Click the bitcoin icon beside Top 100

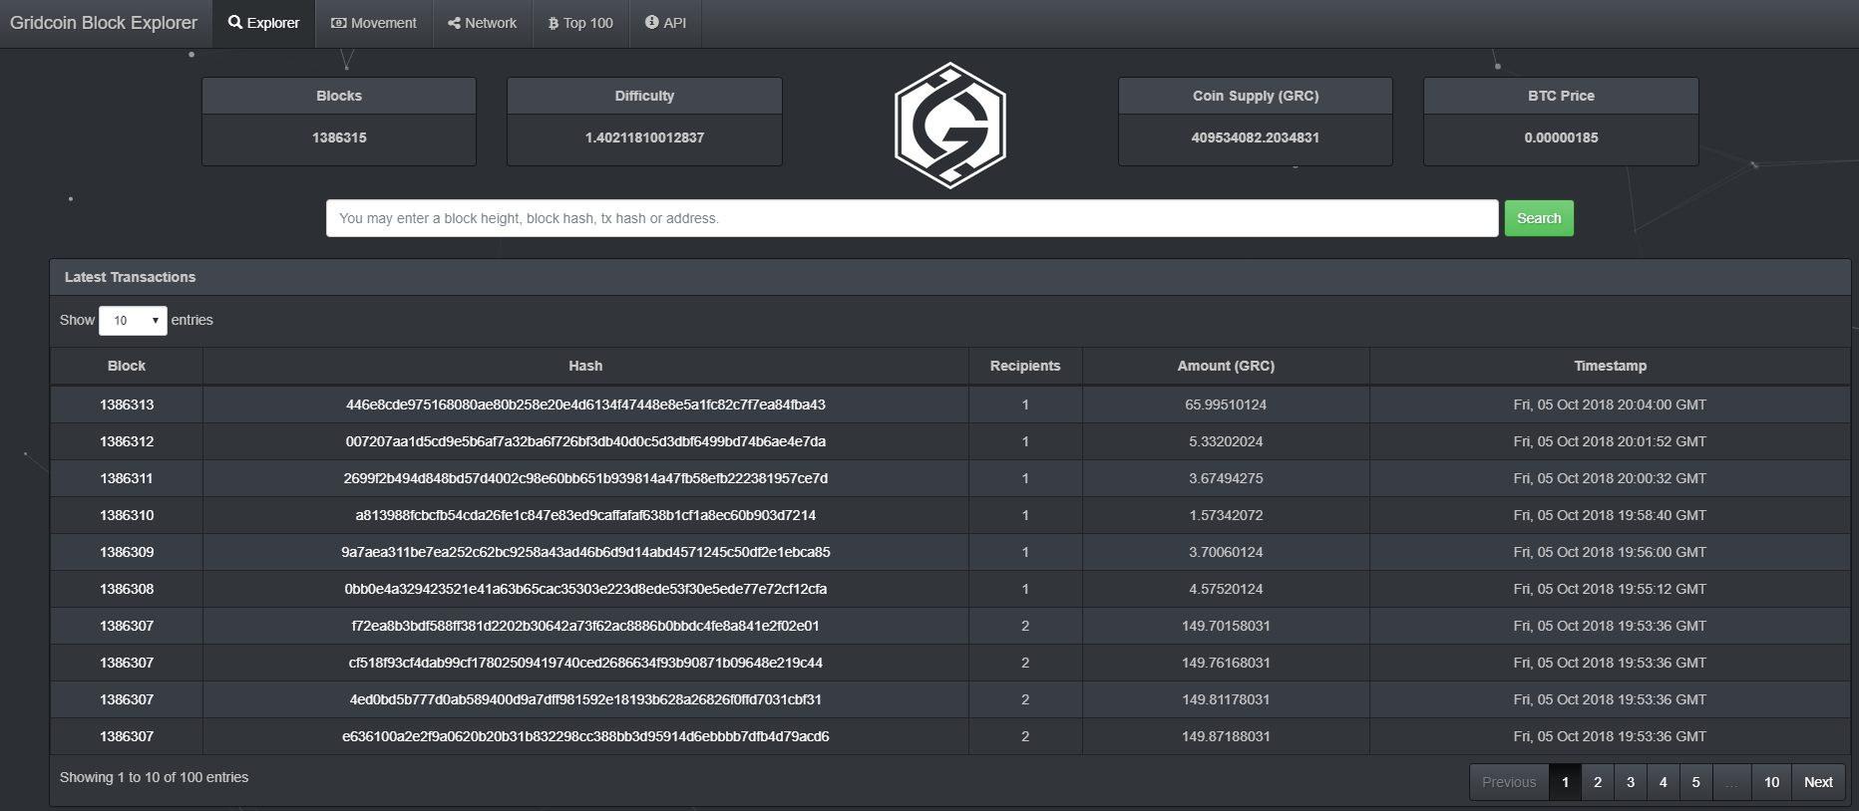point(554,23)
